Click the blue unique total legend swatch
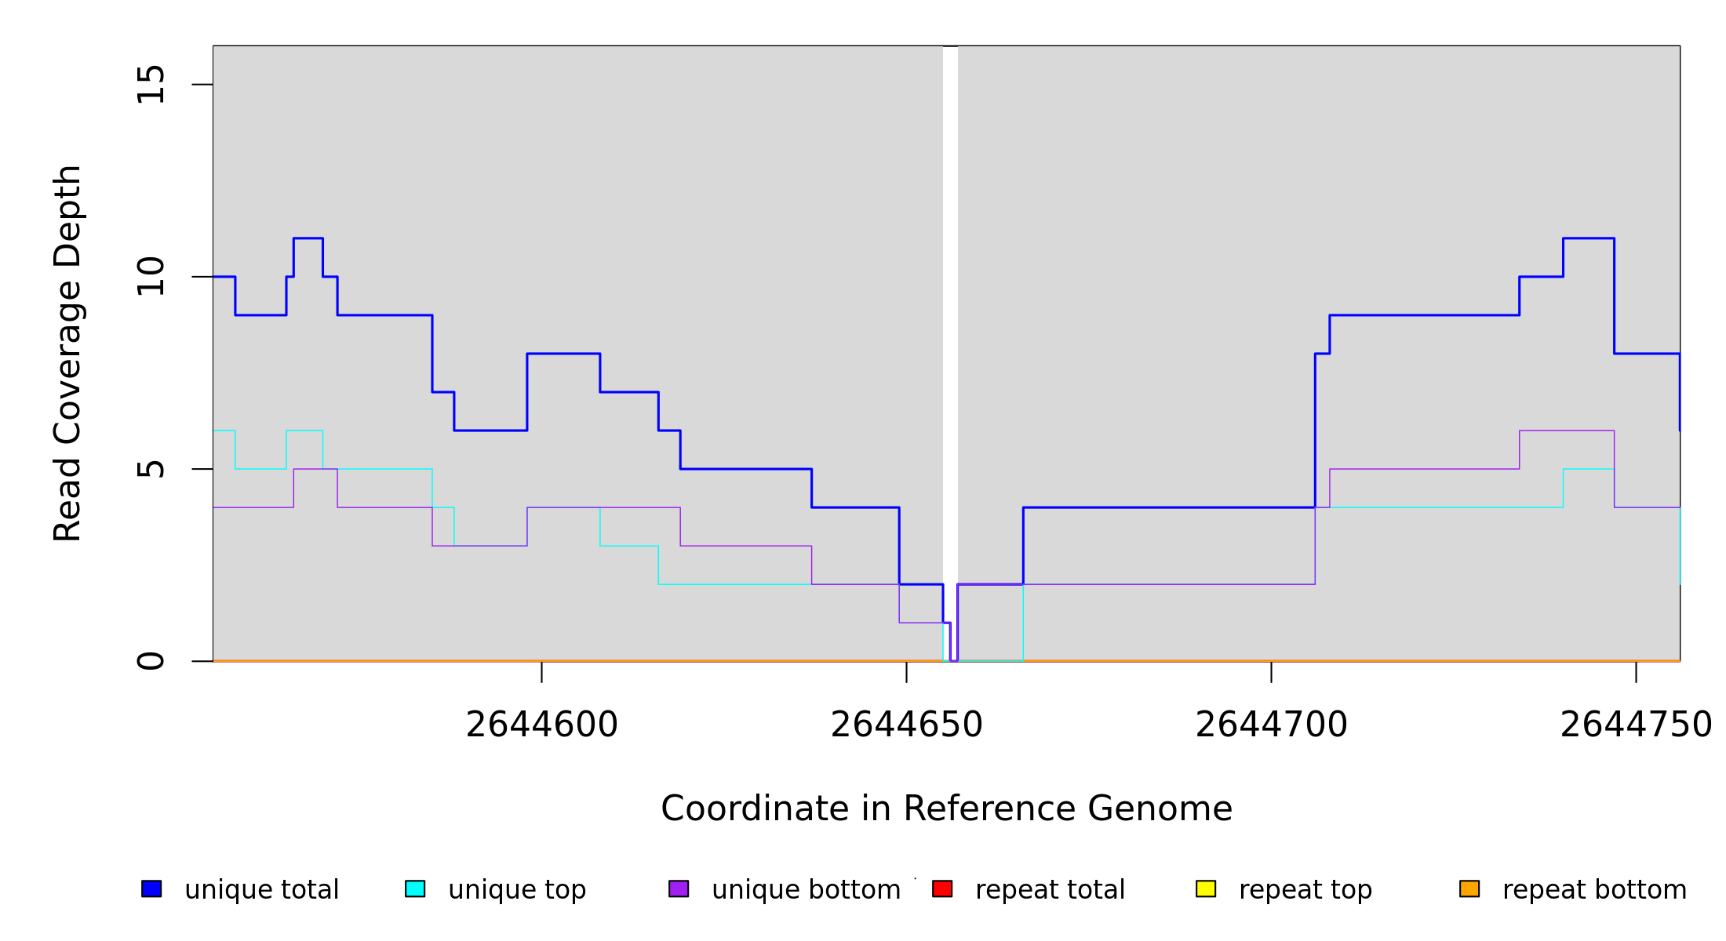This screenshot has width=1726, height=941. [151, 888]
